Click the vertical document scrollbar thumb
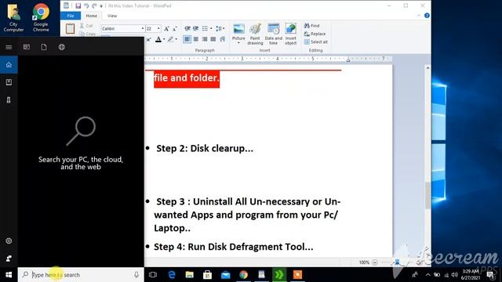Image resolution: width=502 pixels, height=282 pixels. (x=427, y=195)
